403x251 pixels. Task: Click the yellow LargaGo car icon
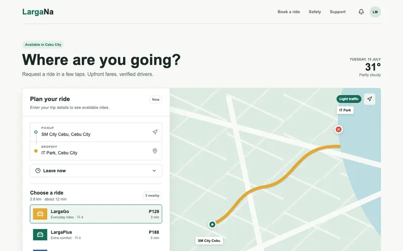click(40, 214)
